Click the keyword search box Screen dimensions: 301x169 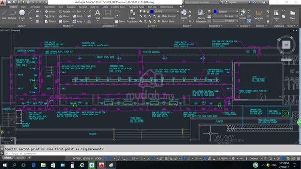click(x=202, y=2)
